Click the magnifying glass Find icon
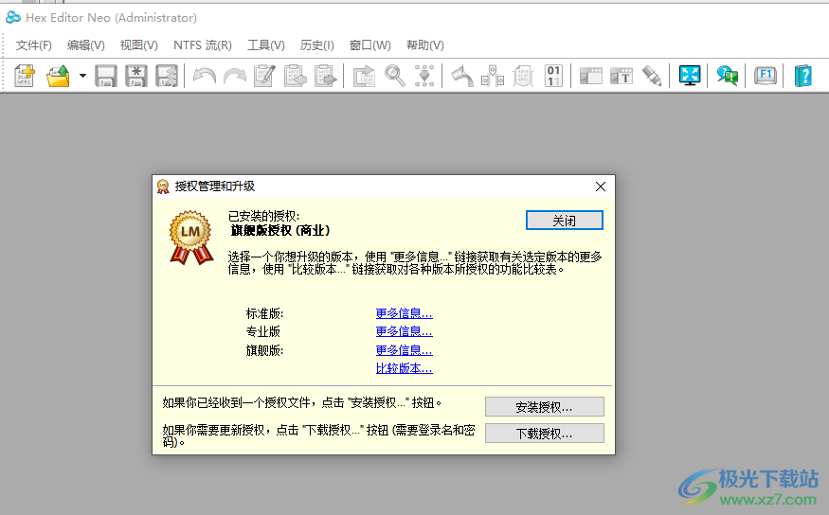The height and width of the screenshot is (515, 829). 395,76
